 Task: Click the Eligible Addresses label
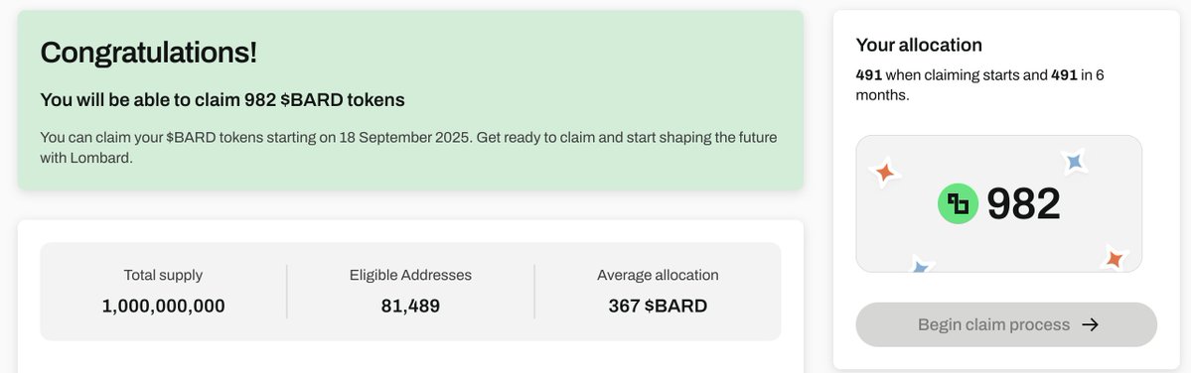410,275
